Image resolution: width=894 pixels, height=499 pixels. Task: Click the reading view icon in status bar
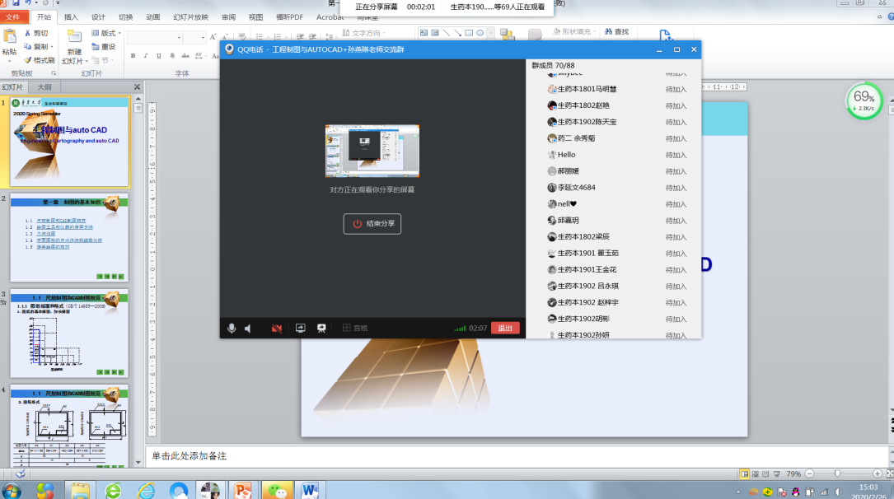(765, 474)
